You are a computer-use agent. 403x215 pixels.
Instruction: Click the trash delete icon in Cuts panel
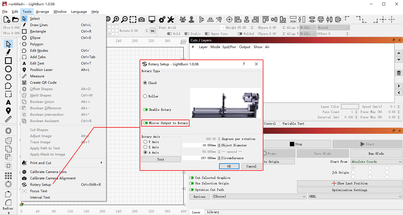pyautogui.click(x=399, y=73)
